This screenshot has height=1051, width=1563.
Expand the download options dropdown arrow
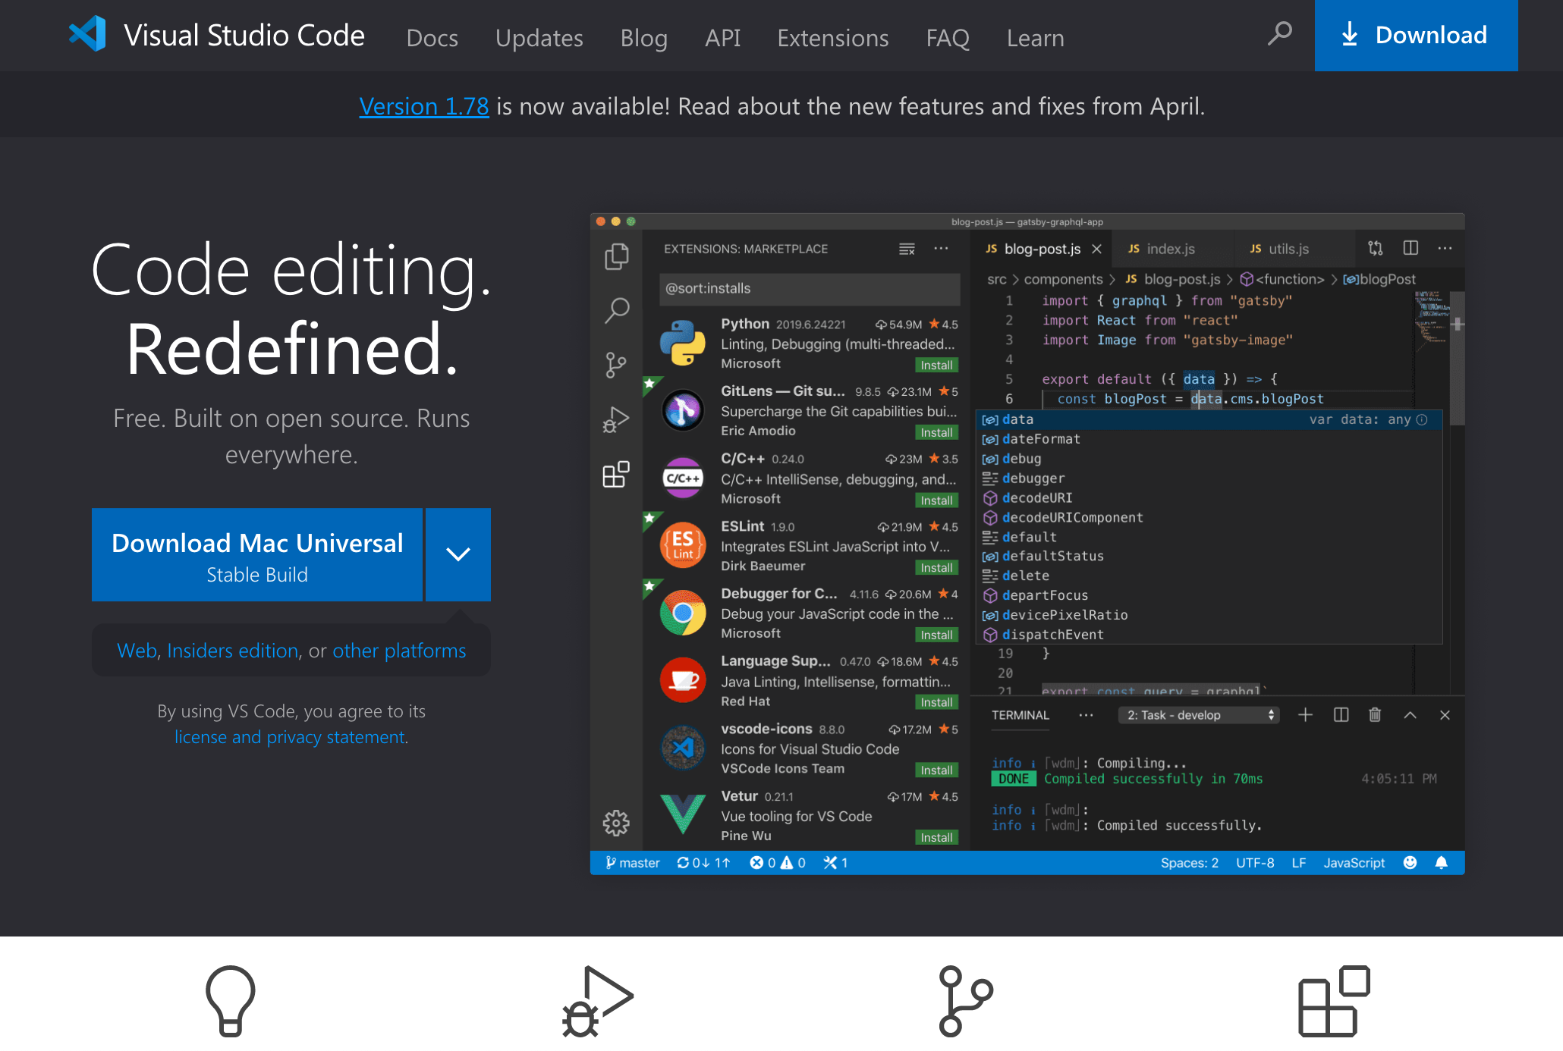pyautogui.click(x=458, y=554)
